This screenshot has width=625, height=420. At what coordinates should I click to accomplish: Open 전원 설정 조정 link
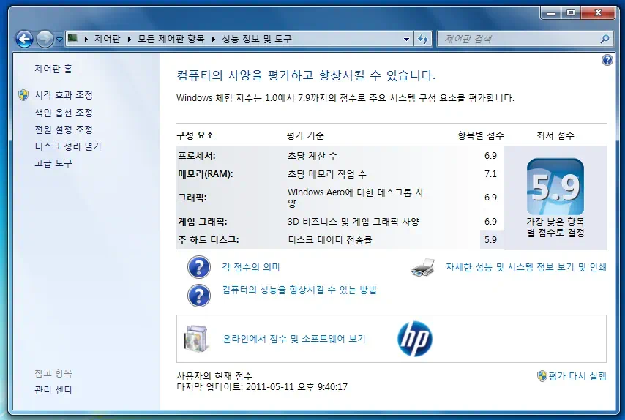click(x=64, y=130)
